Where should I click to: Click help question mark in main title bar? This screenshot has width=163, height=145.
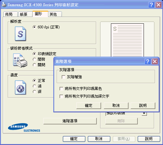151,5
